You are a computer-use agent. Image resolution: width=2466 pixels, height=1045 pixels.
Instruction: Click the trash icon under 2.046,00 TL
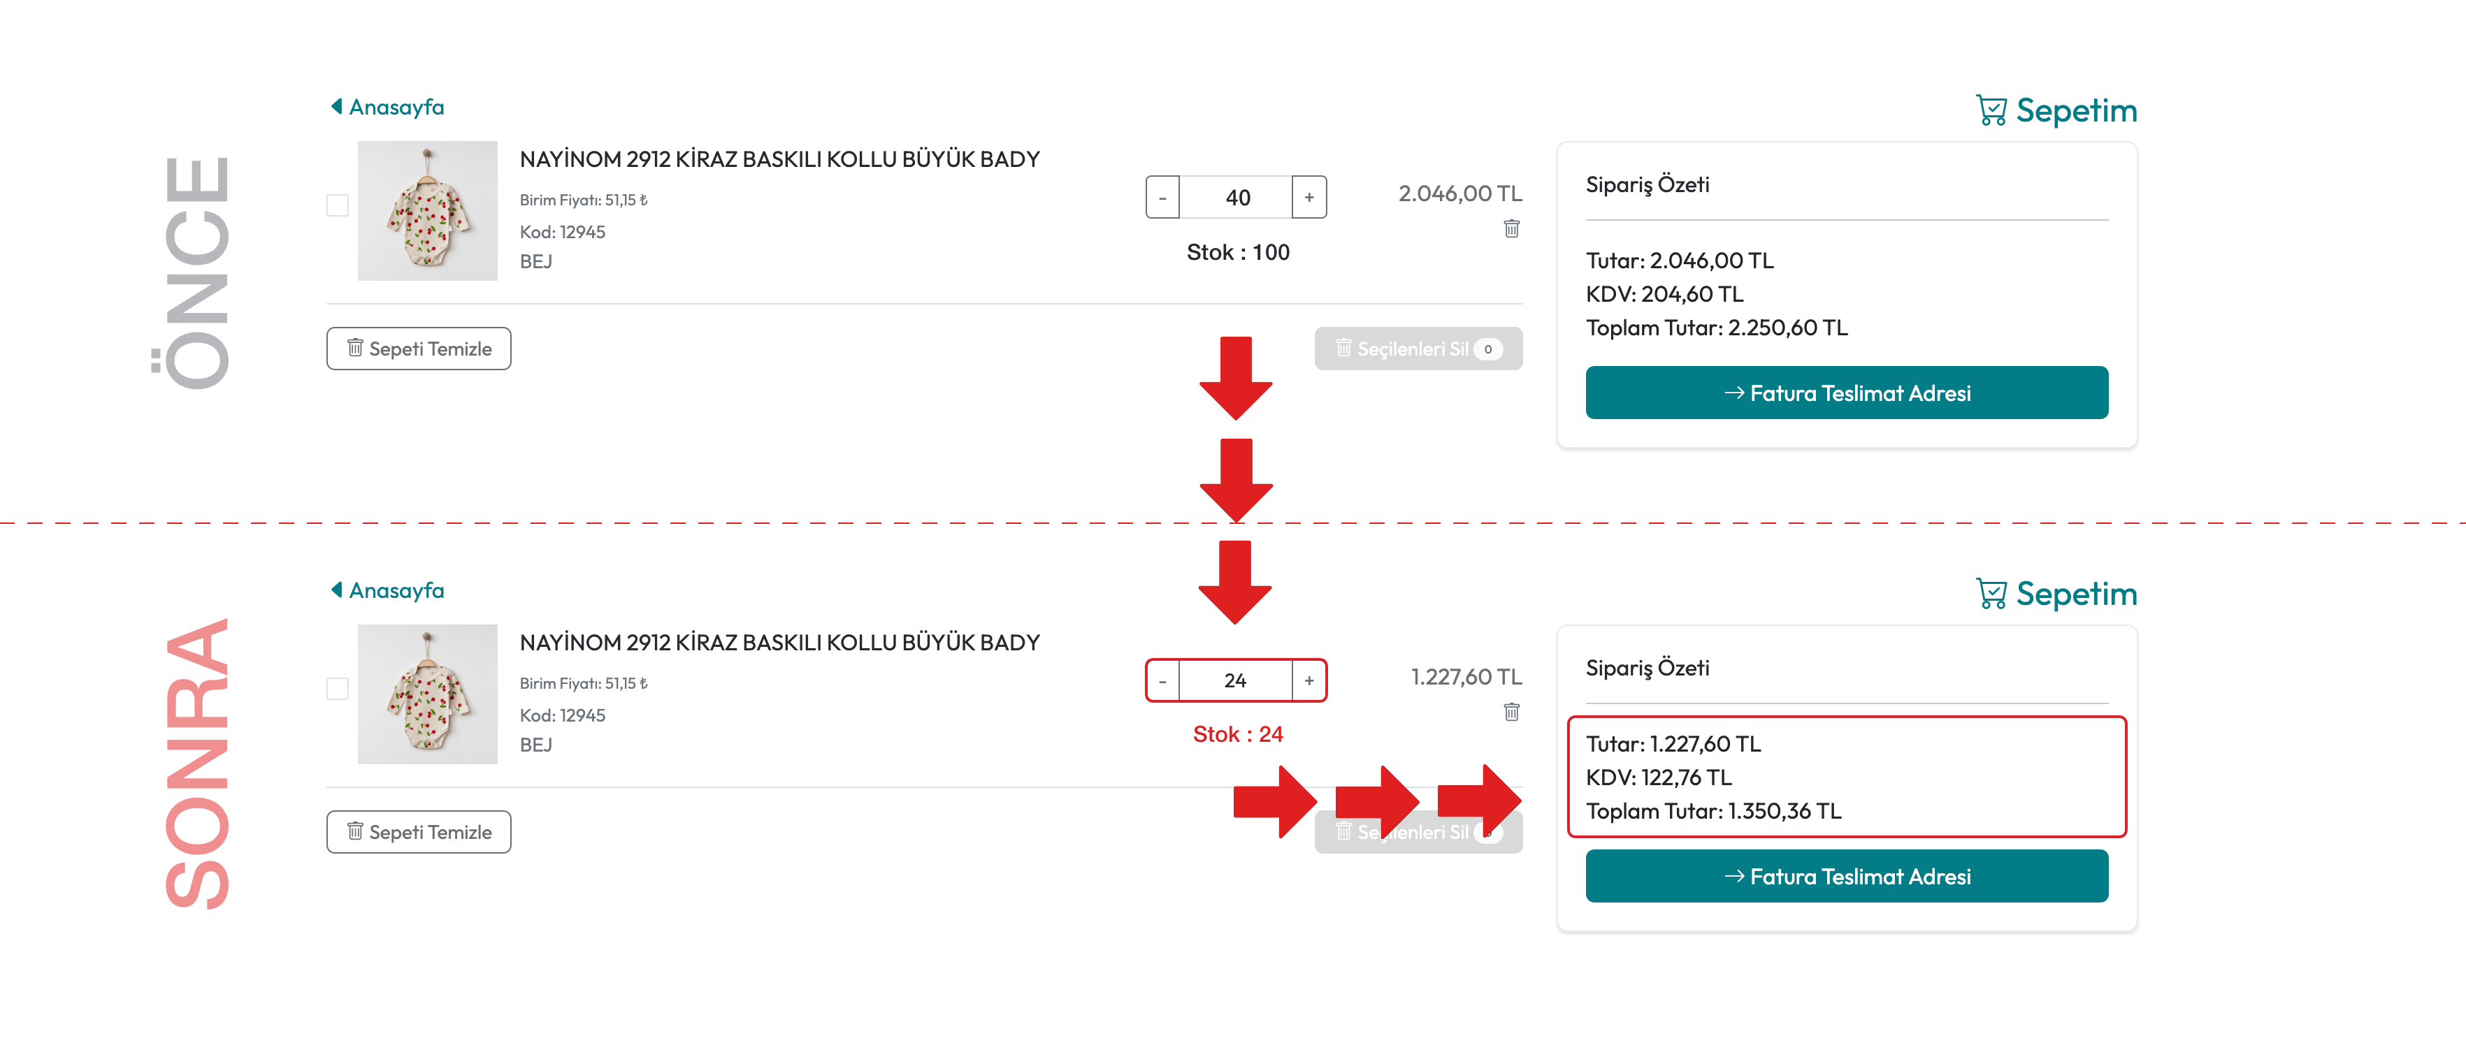point(1510,228)
